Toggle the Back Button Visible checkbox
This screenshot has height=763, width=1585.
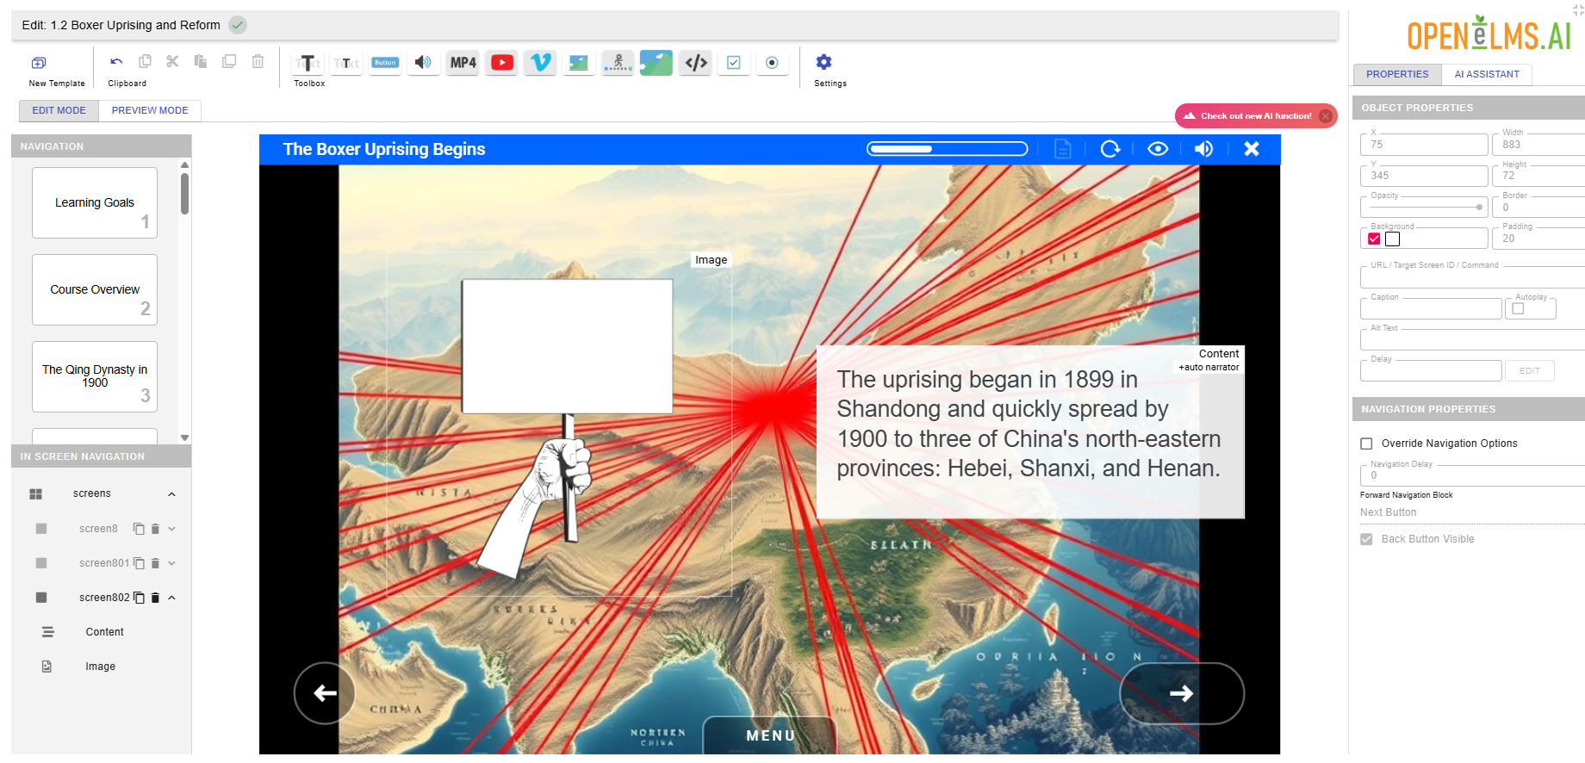(x=1366, y=539)
